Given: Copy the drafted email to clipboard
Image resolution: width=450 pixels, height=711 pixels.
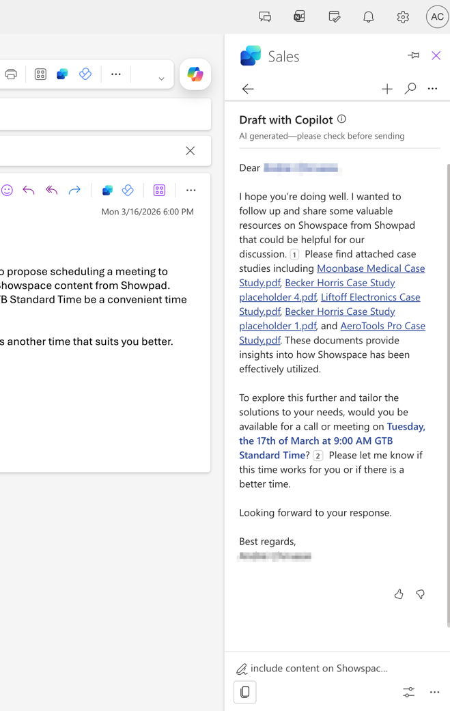Looking at the screenshot, I should point(244,692).
